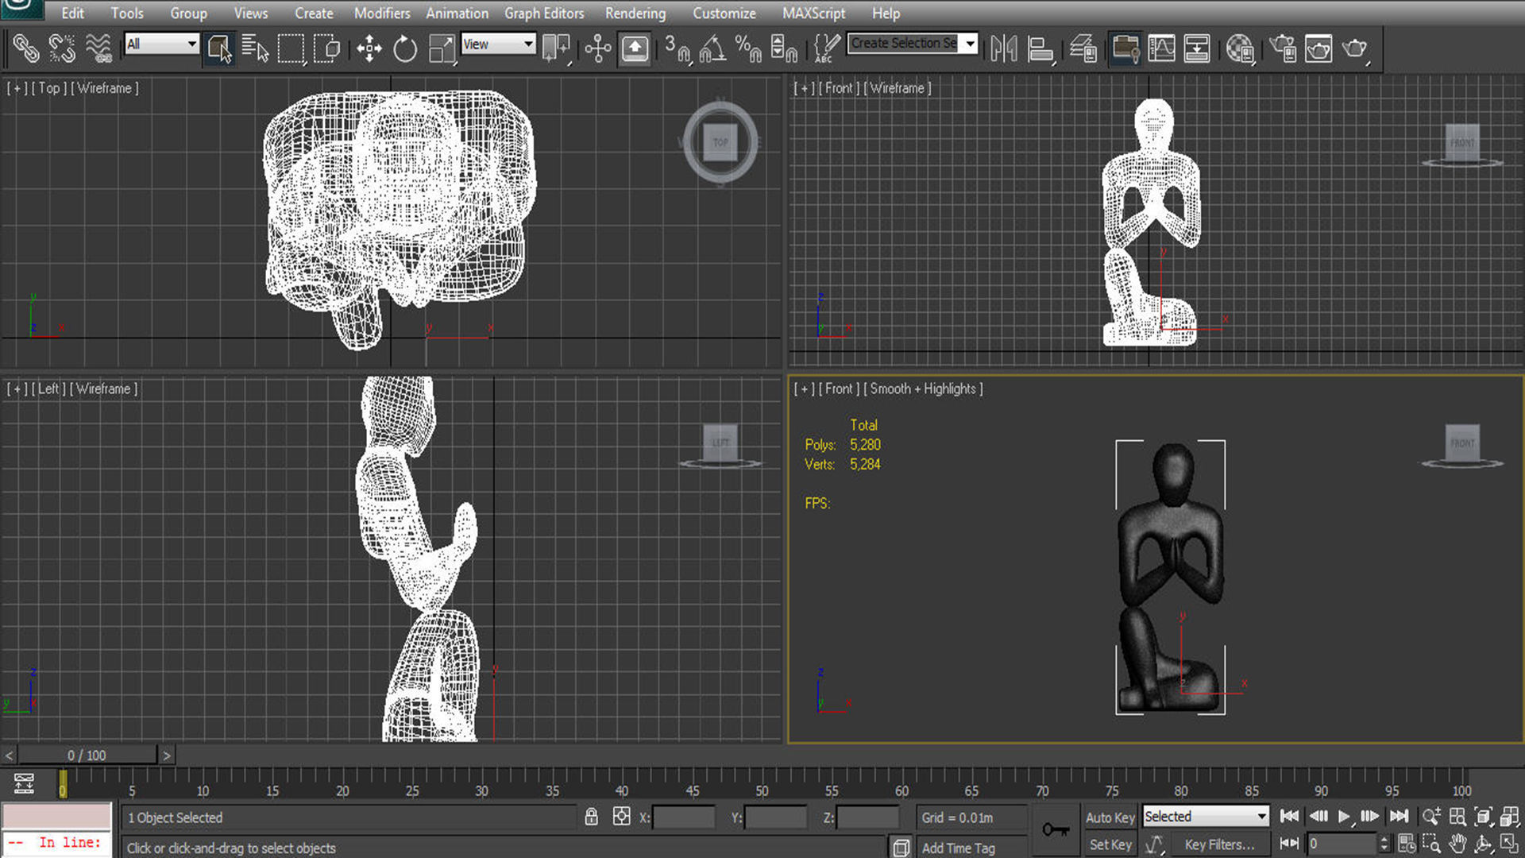This screenshot has height=858, width=1525.
Task: Click Select and Manipulate icon
Action: click(598, 48)
